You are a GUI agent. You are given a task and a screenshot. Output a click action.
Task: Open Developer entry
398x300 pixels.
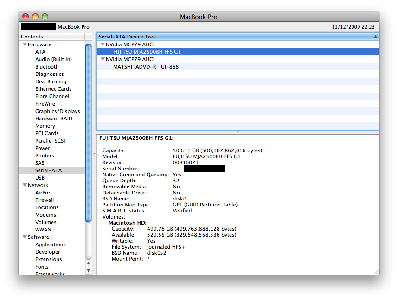pyautogui.click(x=48, y=252)
